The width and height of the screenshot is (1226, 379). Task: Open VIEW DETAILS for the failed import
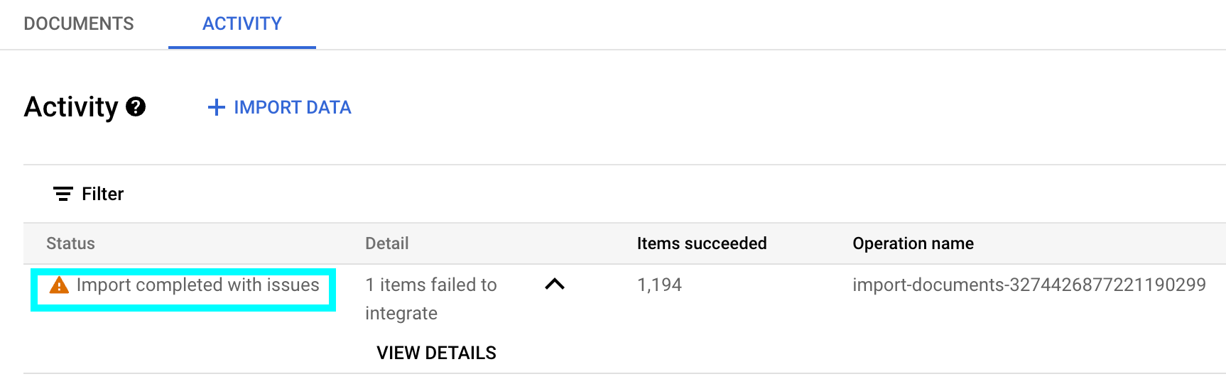436,353
